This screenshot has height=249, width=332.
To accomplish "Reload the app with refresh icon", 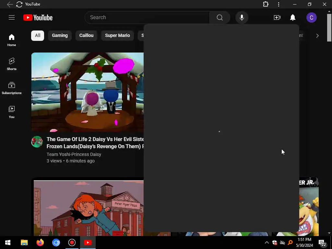I will 19,4.
